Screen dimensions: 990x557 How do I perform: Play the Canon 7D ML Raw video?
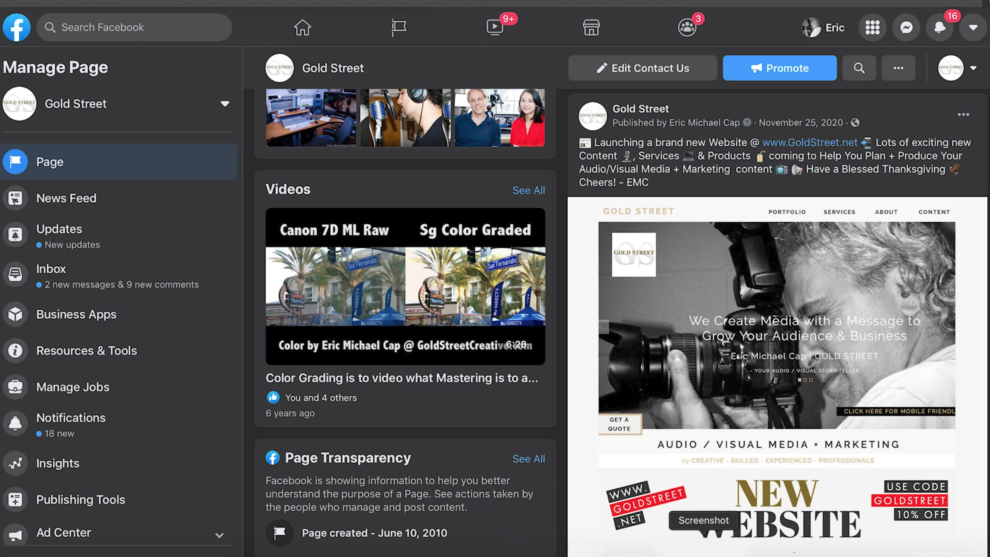(405, 286)
